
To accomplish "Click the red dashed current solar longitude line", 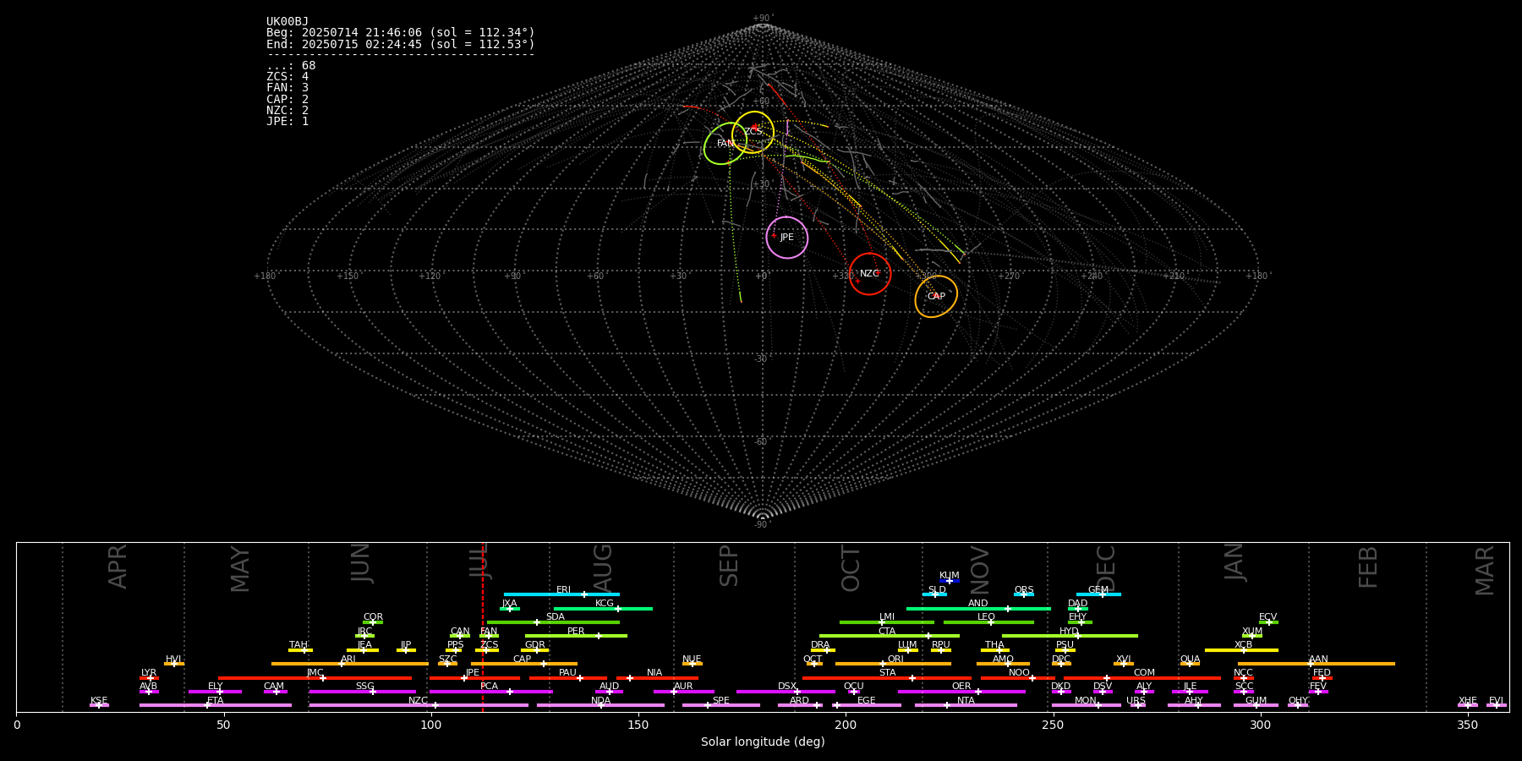I will click(x=483, y=627).
